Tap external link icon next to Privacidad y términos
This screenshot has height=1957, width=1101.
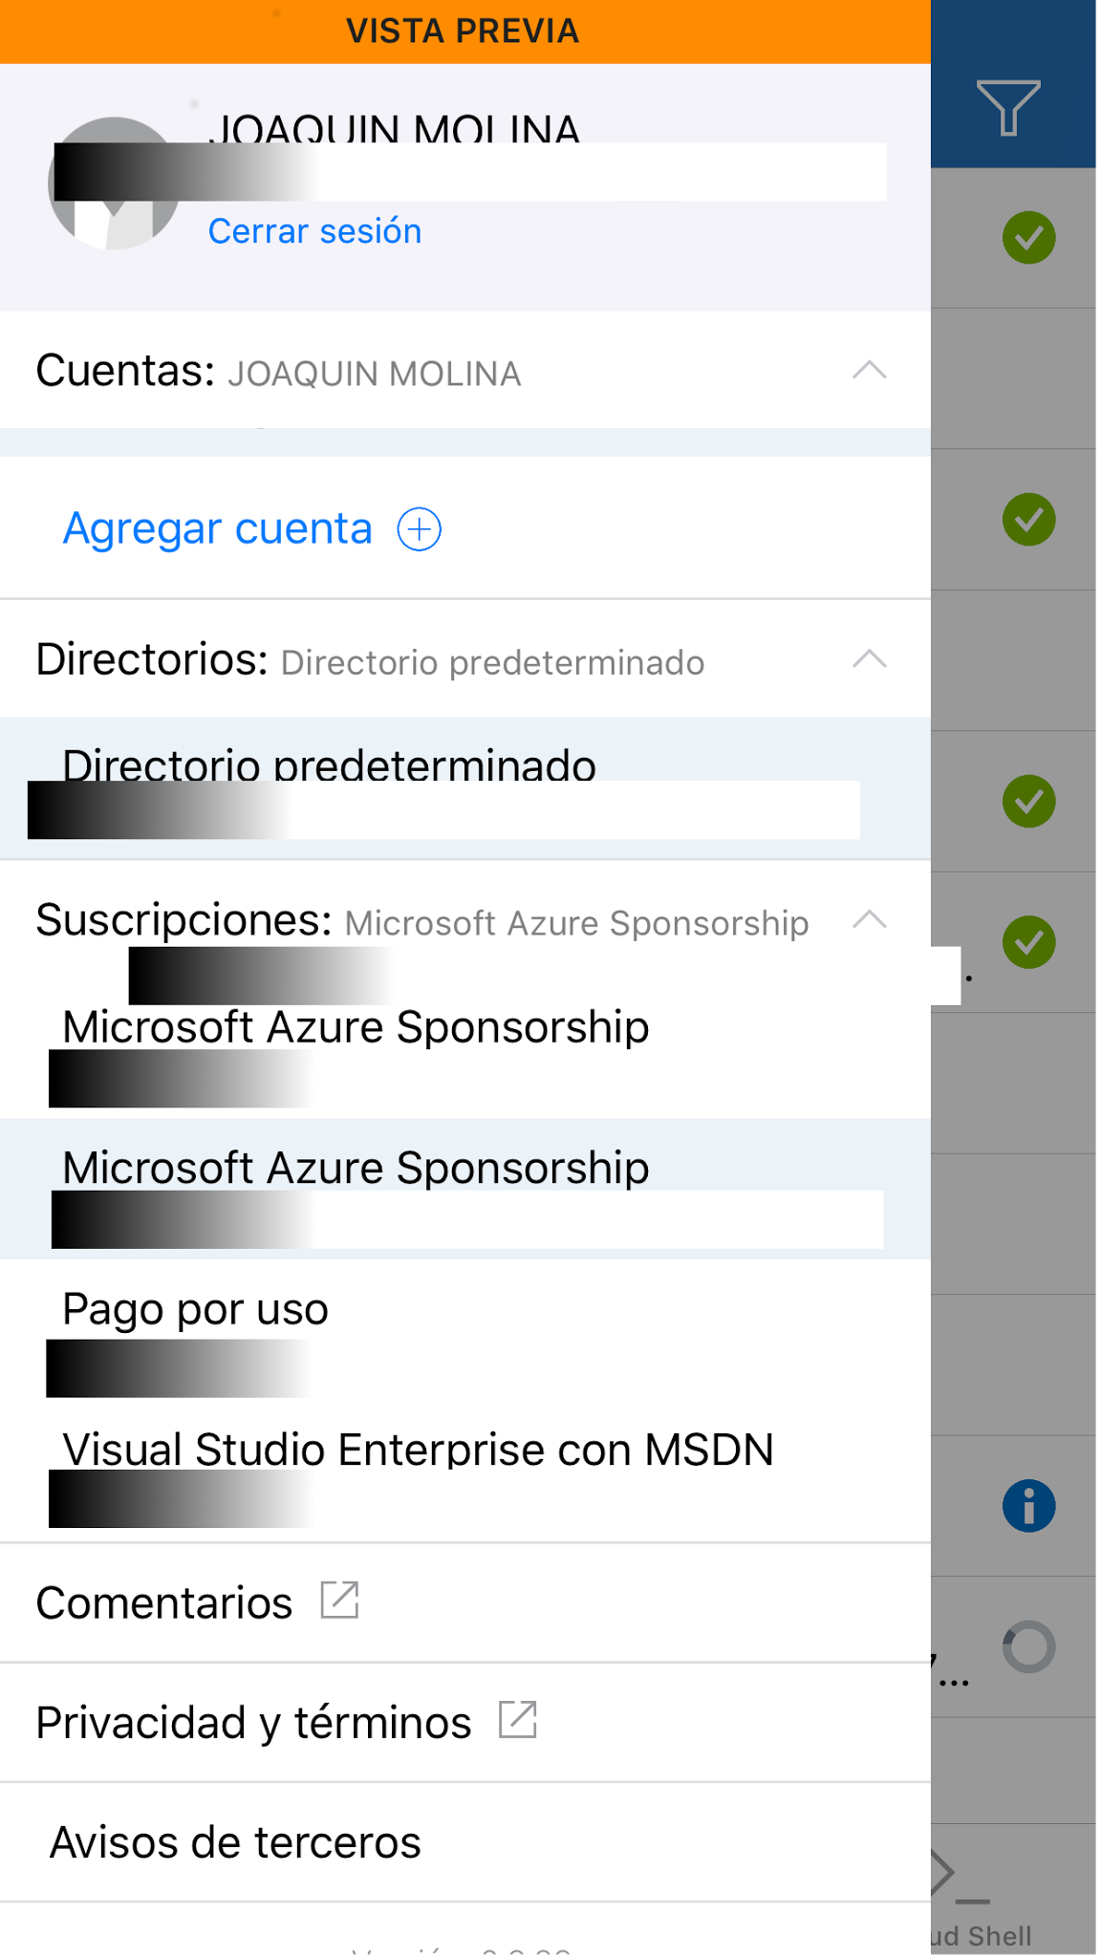(x=518, y=1721)
